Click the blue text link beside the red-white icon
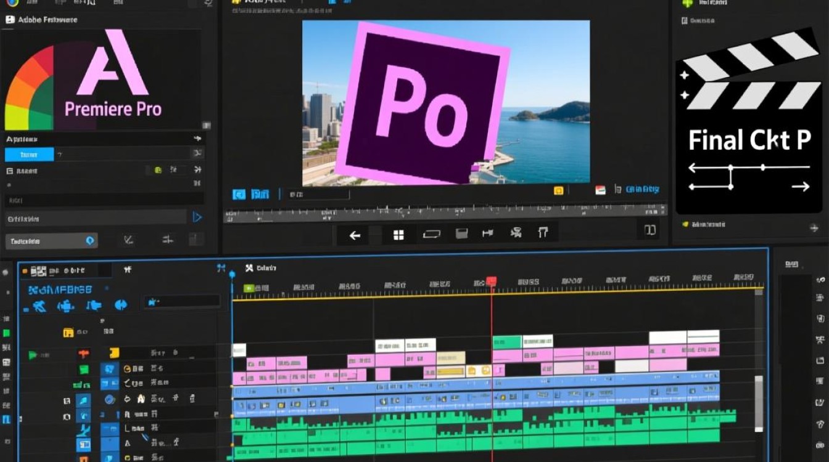The image size is (829, 462). point(643,190)
